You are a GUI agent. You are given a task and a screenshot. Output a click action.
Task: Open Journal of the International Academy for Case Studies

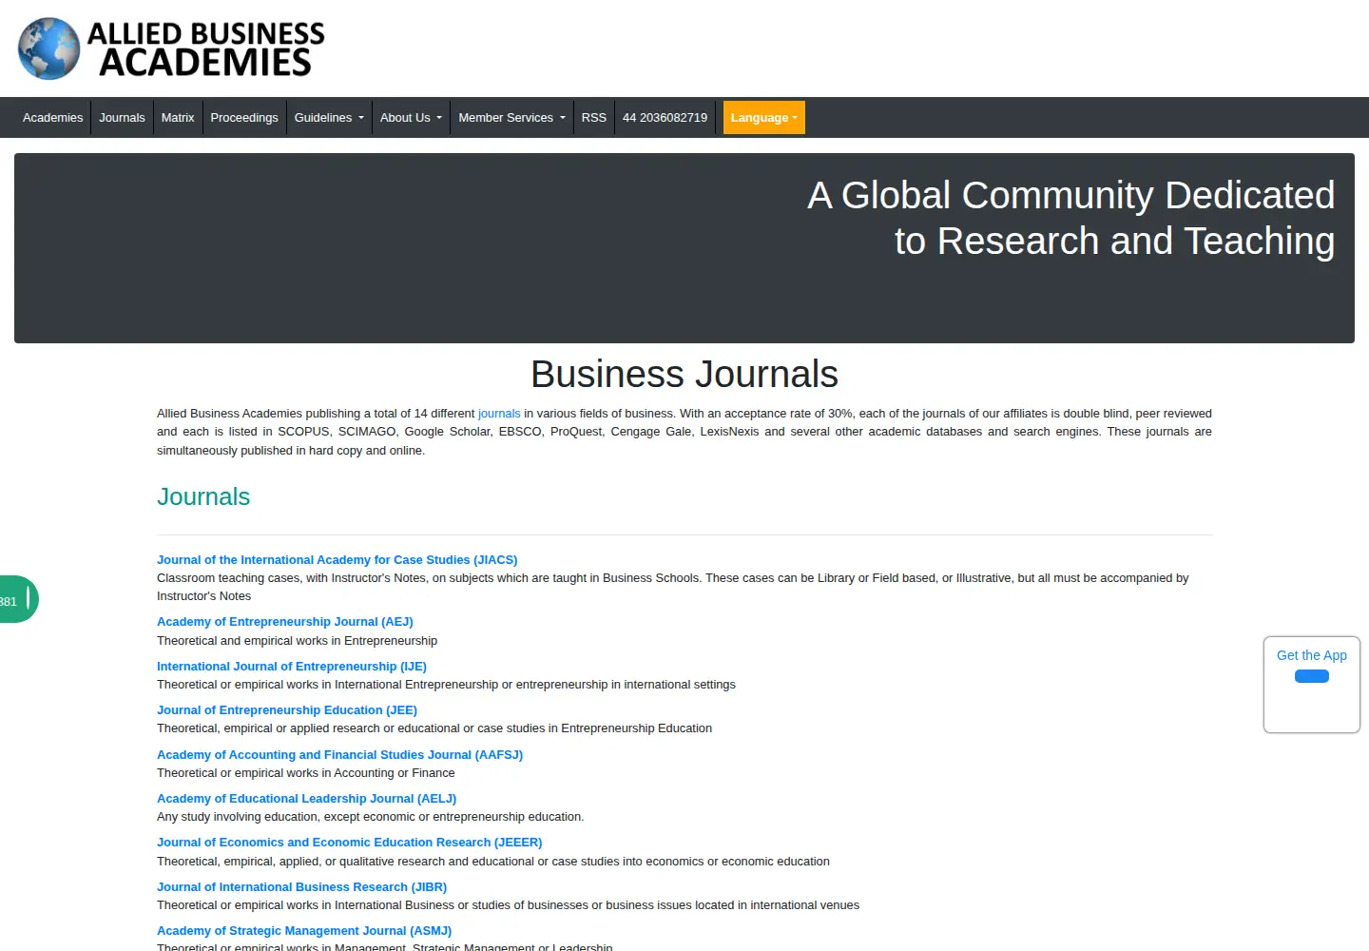pos(337,560)
